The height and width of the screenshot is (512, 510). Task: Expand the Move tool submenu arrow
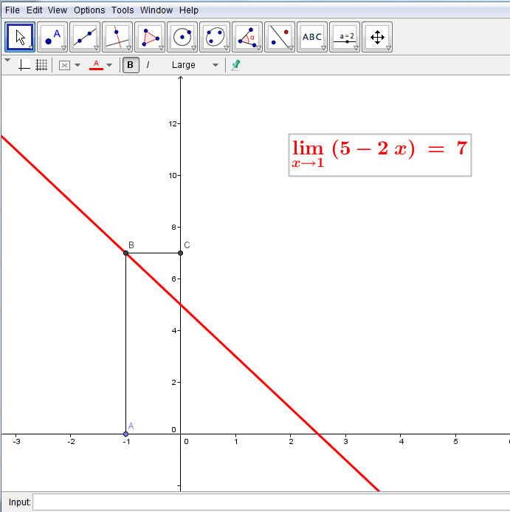pos(31,48)
